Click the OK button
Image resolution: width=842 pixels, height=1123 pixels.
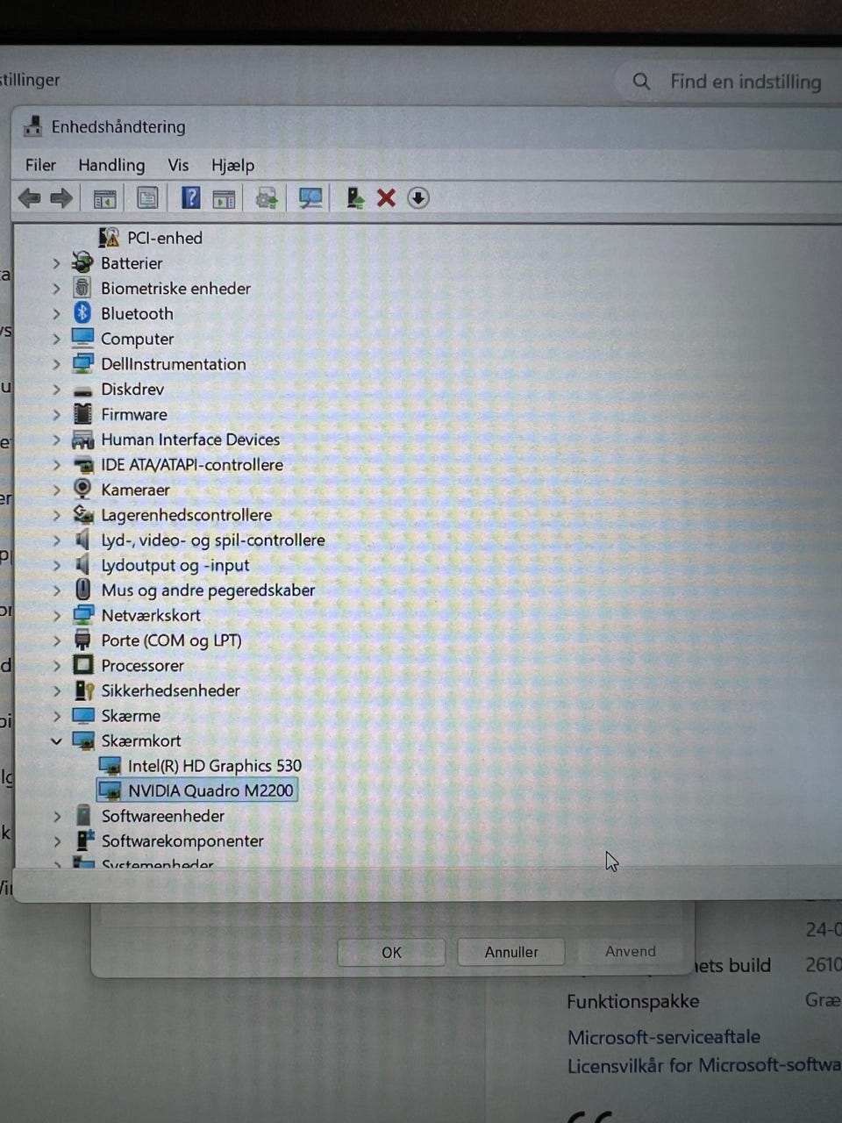(x=391, y=952)
